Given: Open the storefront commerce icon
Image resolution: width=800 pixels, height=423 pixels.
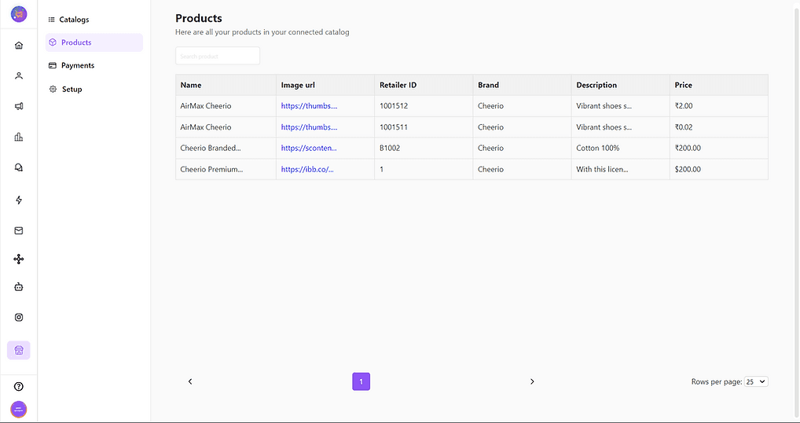Looking at the screenshot, I should [19, 350].
